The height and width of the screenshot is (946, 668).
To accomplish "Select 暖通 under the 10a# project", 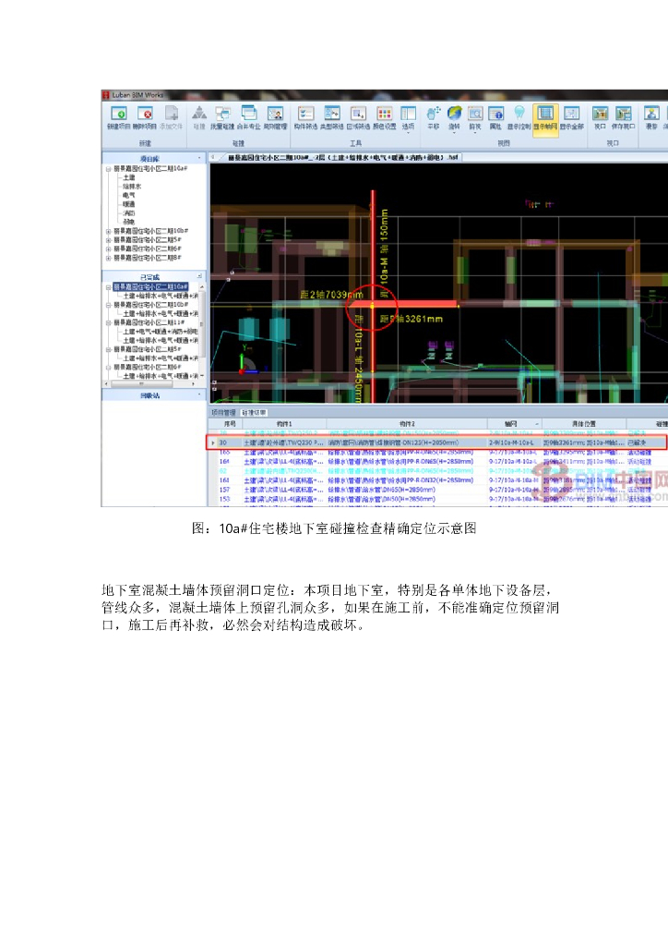I will point(129,204).
